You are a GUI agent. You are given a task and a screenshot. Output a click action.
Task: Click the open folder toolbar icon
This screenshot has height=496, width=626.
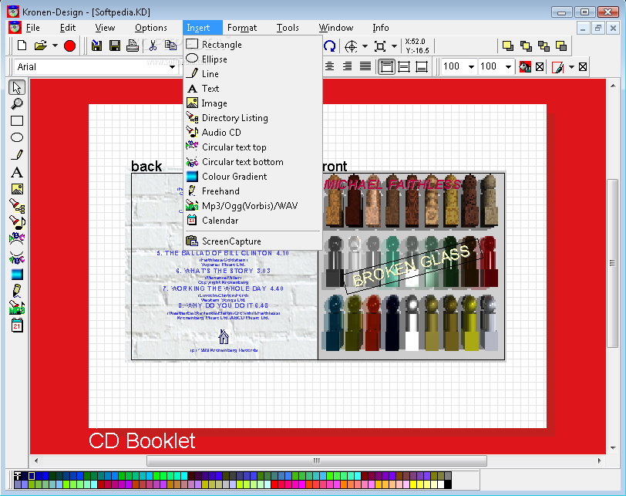click(x=41, y=46)
